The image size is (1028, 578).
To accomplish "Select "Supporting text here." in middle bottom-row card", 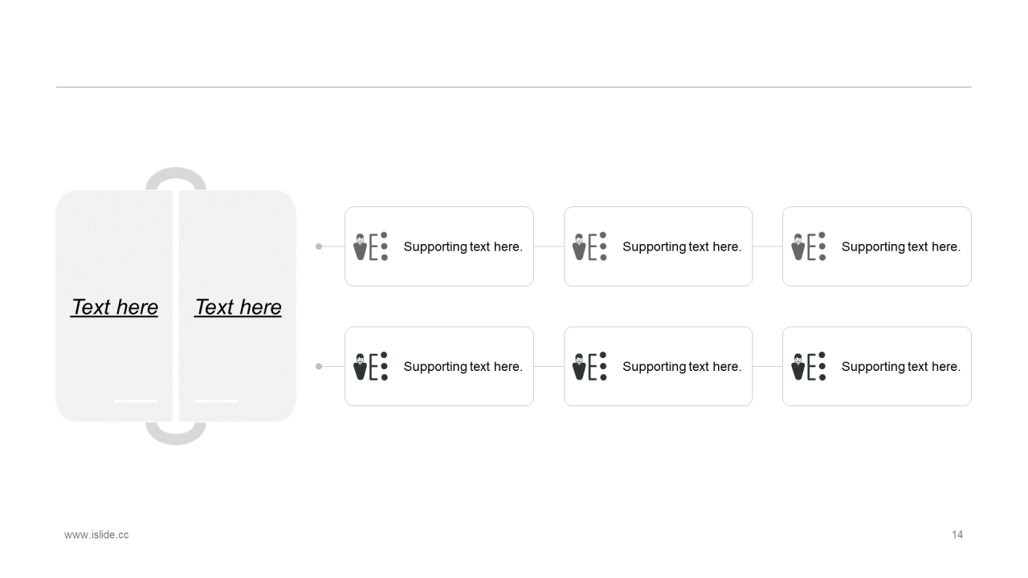I will click(682, 366).
